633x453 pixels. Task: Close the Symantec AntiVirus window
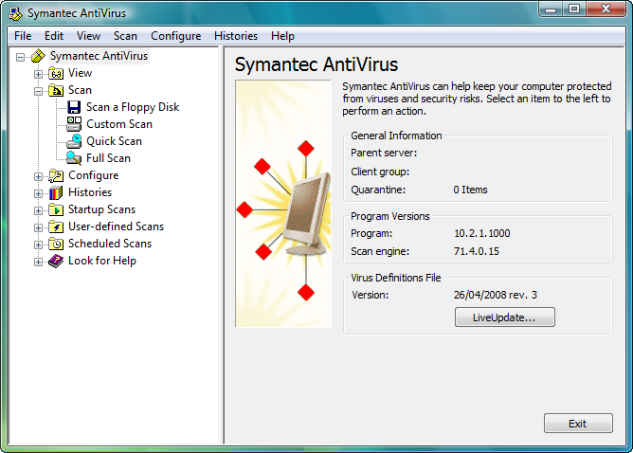tap(606, 9)
